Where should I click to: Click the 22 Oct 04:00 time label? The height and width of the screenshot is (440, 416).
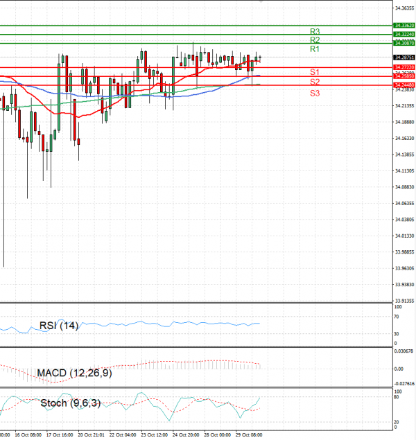click(x=123, y=435)
